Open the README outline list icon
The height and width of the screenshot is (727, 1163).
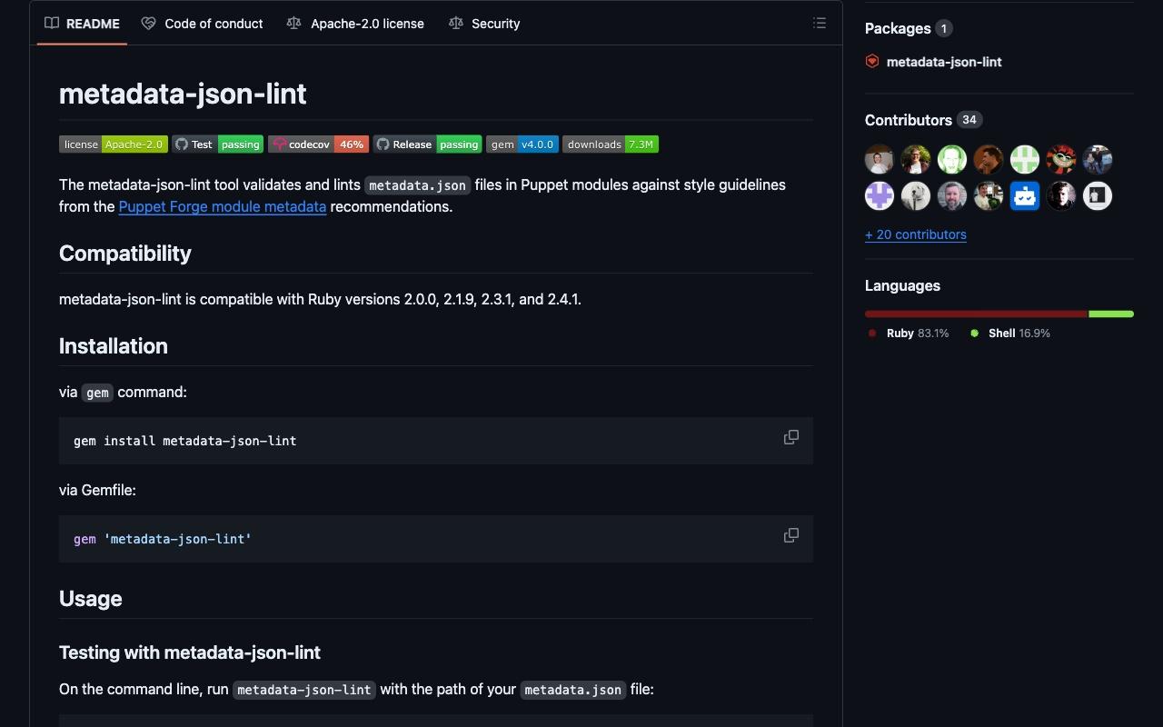tap(820, 24)
